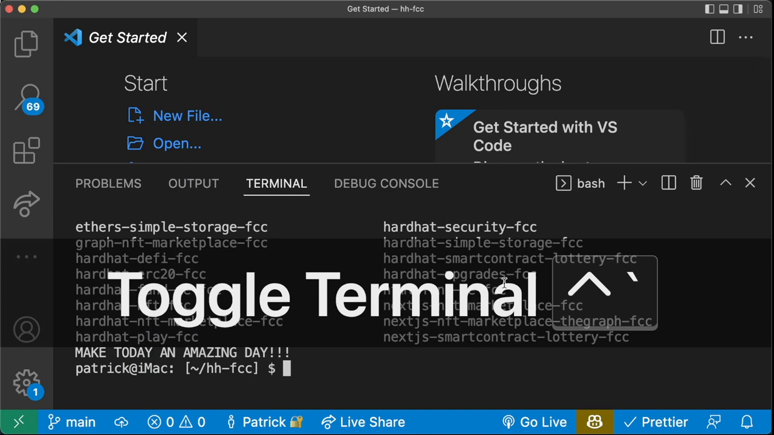This screenshot has height=435, width=774.
Task: Open the Accounts icon in activity bar
Action: click(26, 330)
